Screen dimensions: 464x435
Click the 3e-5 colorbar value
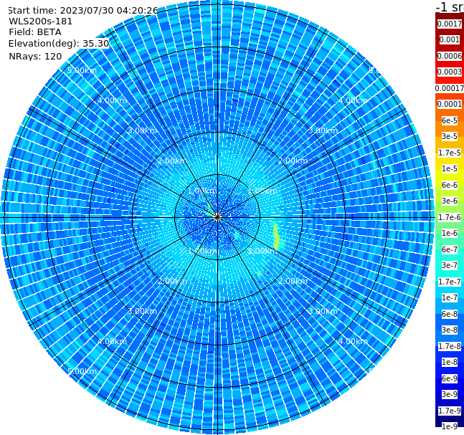pos(450,136)
